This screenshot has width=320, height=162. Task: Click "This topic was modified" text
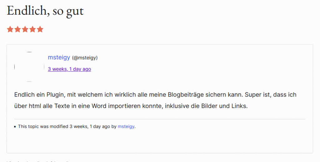tap(43, 127)
